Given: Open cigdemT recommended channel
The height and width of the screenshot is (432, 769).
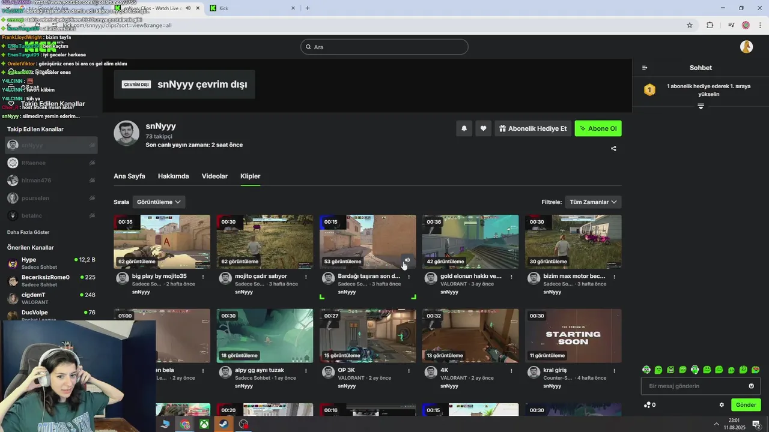Looking at the screenshot, I should pos(52,298).
